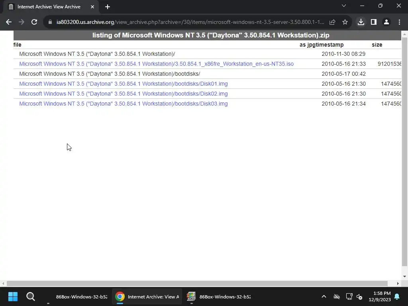Viewport: 408px width, 306px height.
Task: Click the muted volume tray icon
Action: point(360,296)
